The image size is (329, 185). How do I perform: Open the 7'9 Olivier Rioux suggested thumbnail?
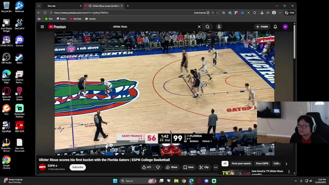coord(236,172)
